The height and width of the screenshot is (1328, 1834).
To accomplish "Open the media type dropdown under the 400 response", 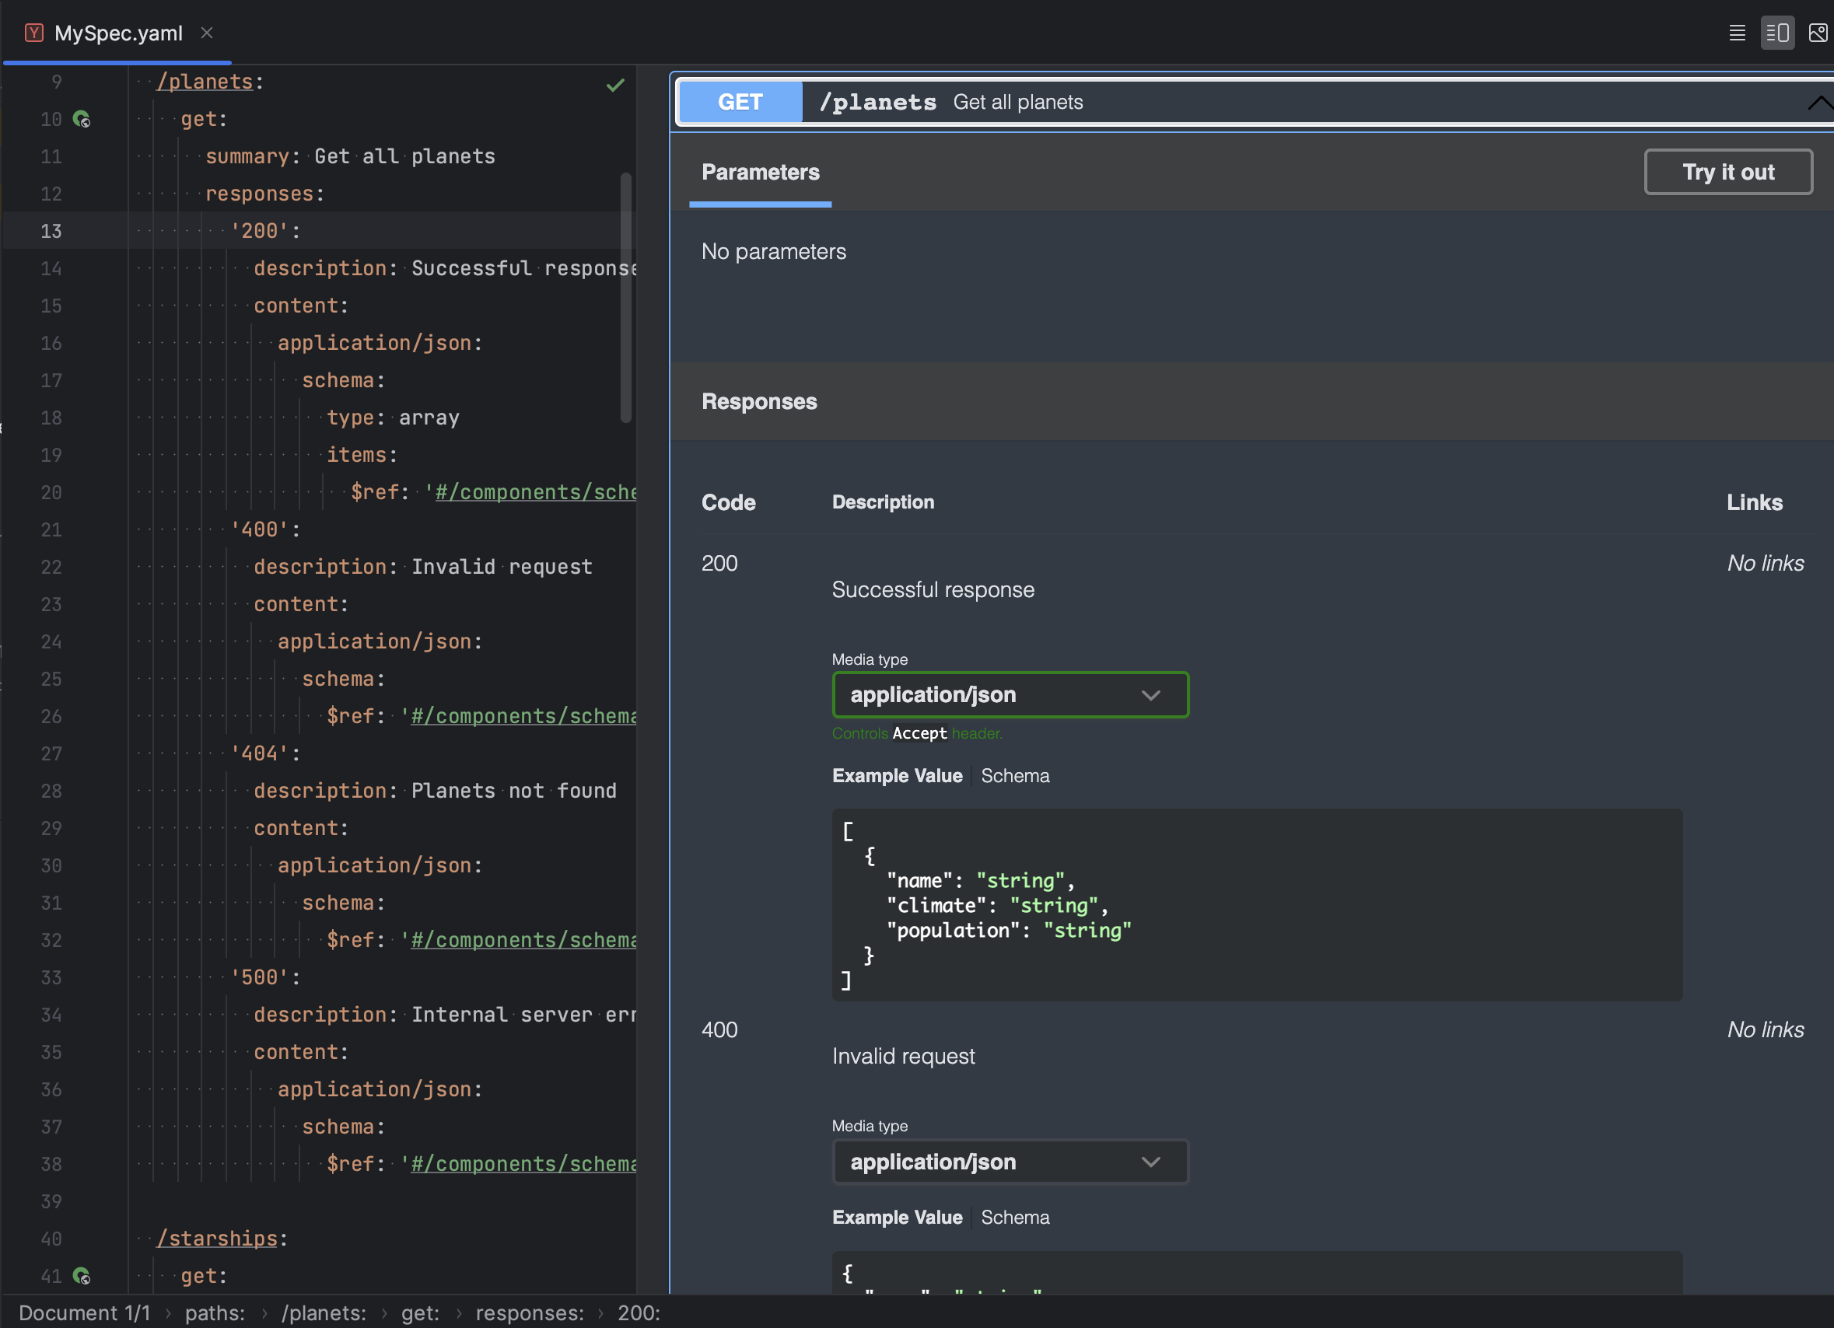I will (1010, 1162).
